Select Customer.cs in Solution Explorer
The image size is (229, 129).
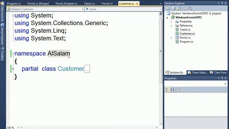pos(187,33)
